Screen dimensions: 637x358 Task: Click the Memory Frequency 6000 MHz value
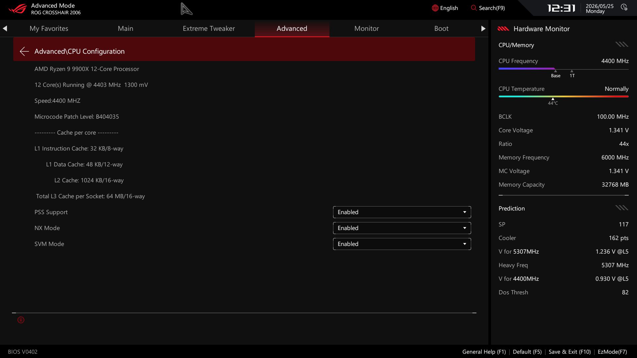(x=615, y=157)
